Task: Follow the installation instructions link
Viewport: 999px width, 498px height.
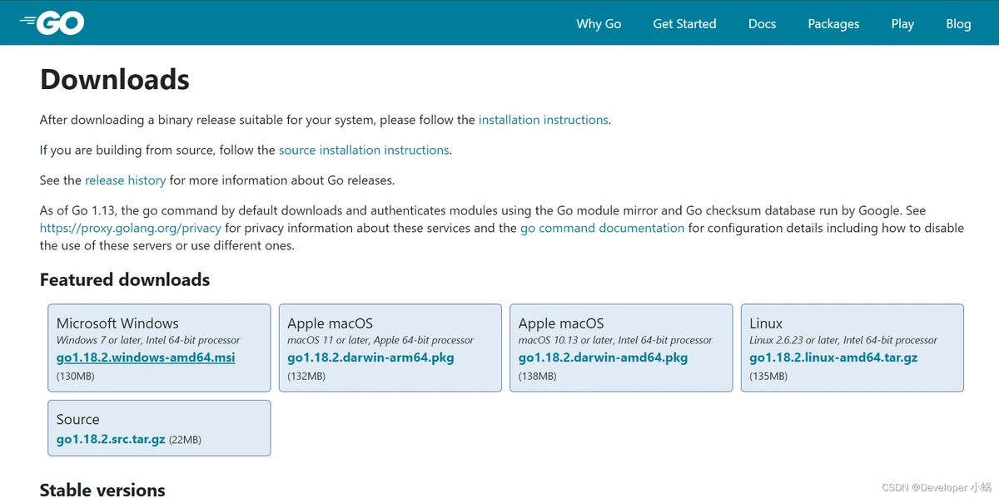Action: tap(543, 120)
